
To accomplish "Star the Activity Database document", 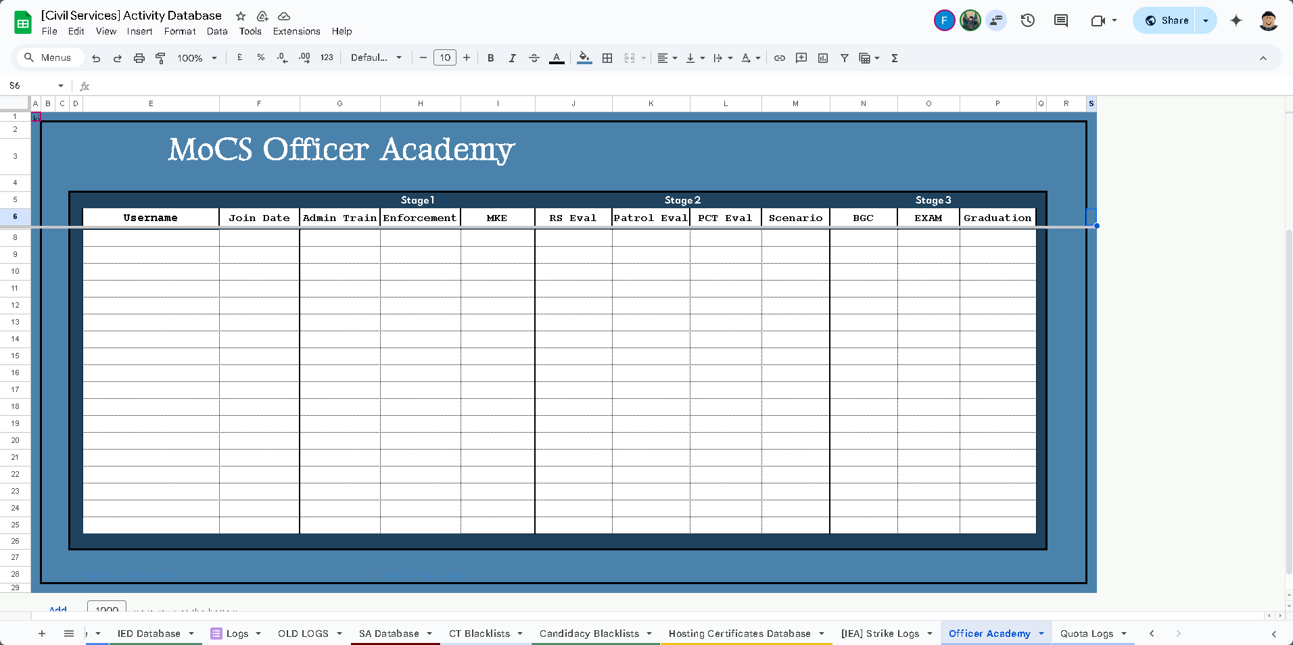I will (x=241, y=16).
